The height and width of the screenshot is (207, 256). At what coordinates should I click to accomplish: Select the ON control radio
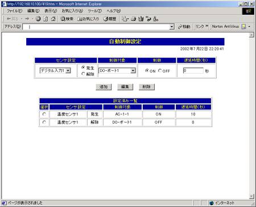(147, 70)
